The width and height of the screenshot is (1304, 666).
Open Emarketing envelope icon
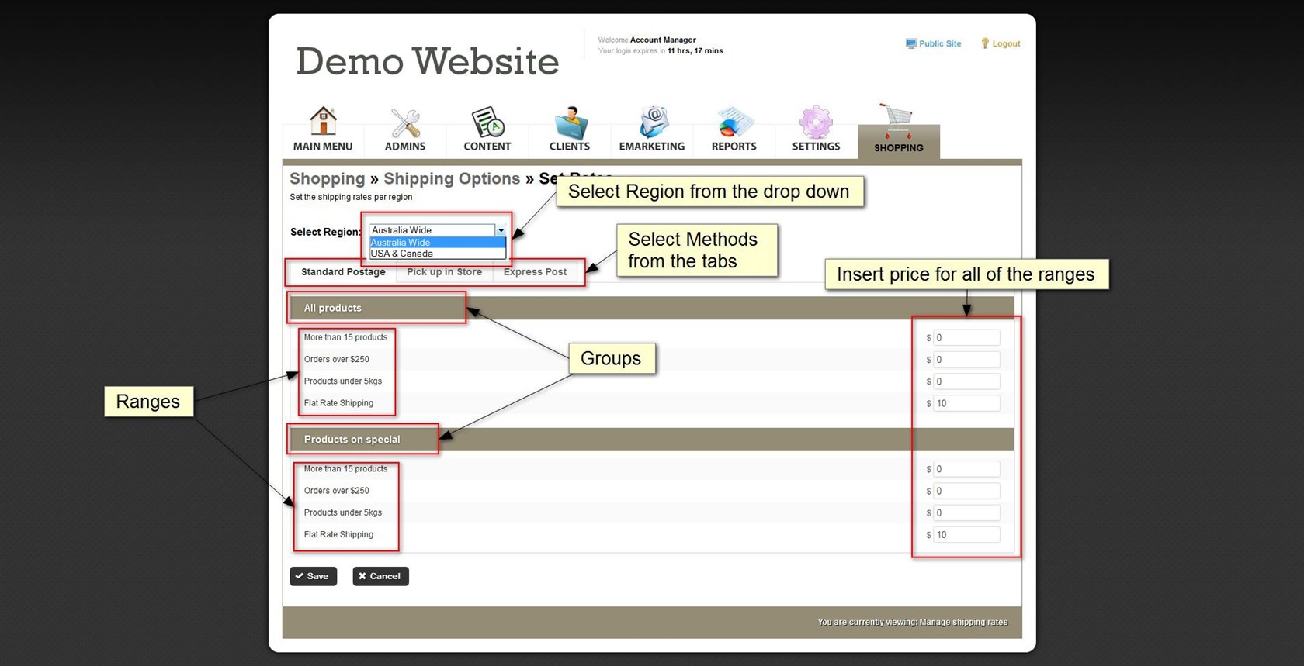[652, 123]
